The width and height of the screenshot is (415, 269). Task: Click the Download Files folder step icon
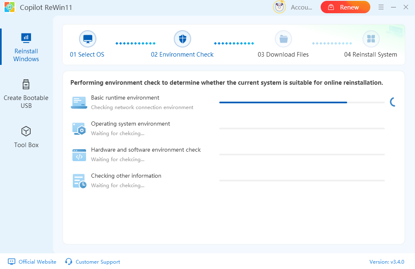pos(283,39)
